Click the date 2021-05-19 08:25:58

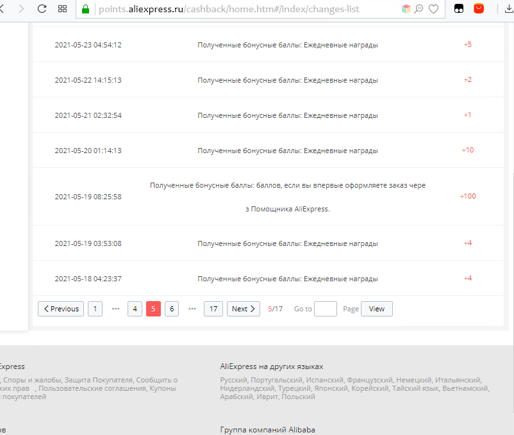[88, 197]
